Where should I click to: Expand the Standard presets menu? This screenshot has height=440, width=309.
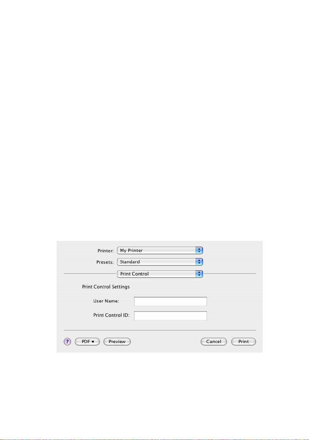coord(160,262)
